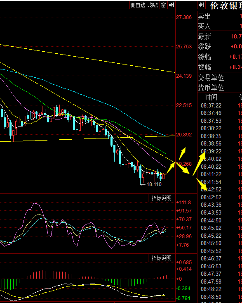Toggle the 均线 moving-average lines button
242x303 pixels.
coord(153,5)
